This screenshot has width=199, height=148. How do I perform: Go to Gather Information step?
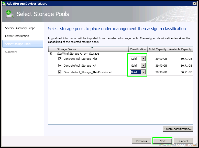(17, 36)
